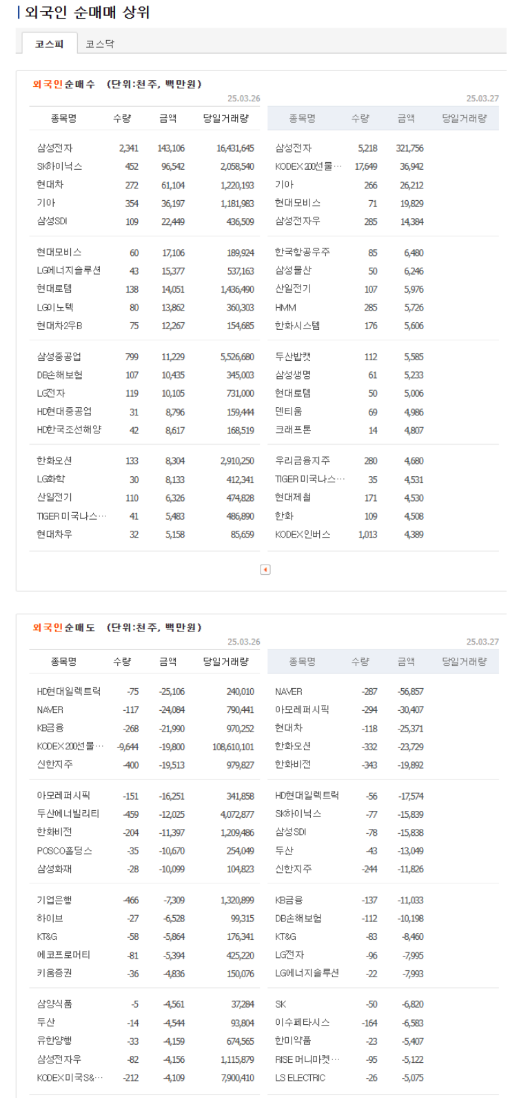Click the 외국인 순매매 상위 page heading
This screenshot has height=1098, width=519.
tap(87, 12)
